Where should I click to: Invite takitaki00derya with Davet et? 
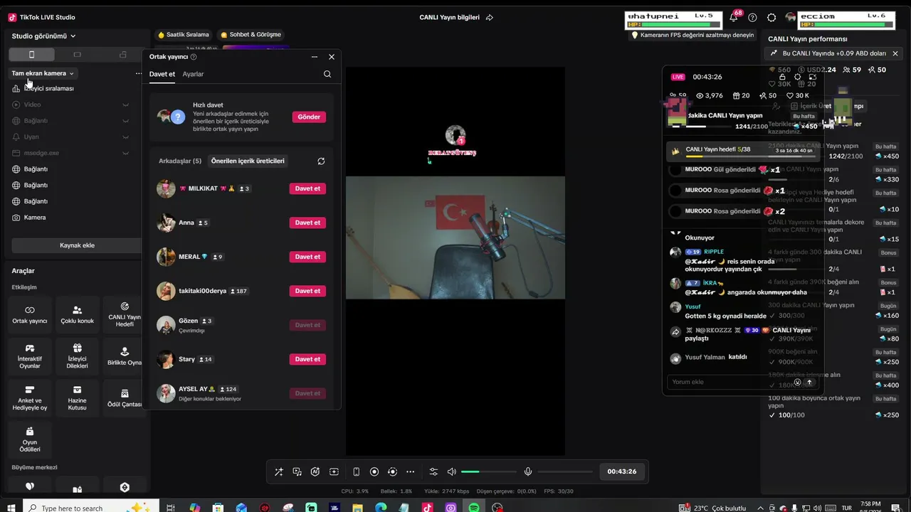[x=307, y=291]
